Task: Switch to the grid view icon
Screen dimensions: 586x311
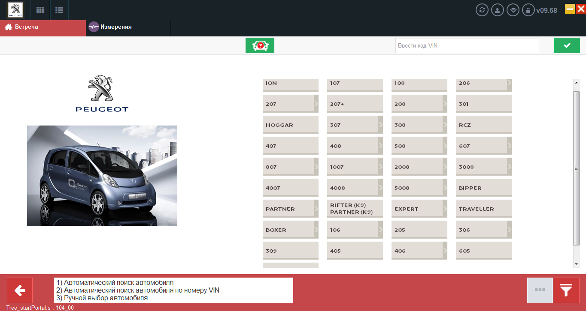Action: [x=40, y=10]
